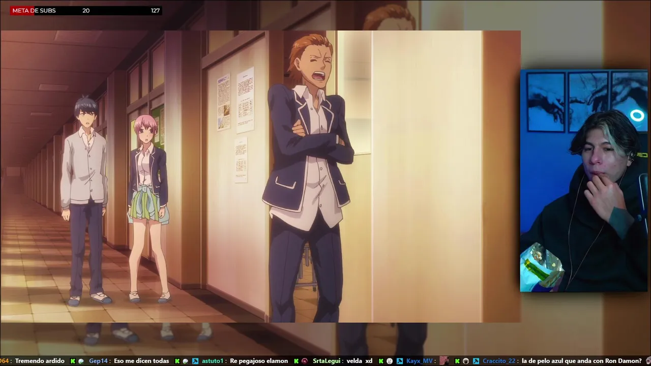Click the message 'Eso me dicen todas'

(x=141, y=361)
